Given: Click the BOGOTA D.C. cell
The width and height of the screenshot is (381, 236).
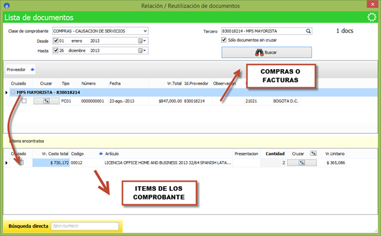Looking at the screenshot, I should 286,101.
